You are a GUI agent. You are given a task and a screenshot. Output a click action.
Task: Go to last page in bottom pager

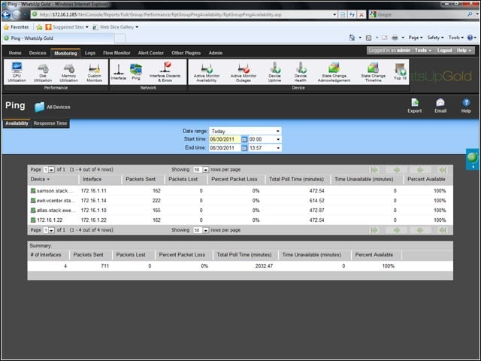[443, 230]
